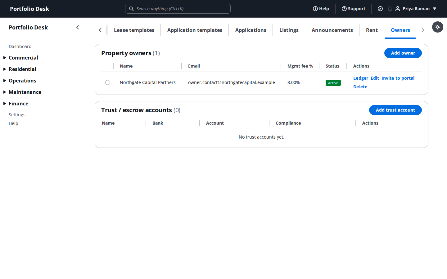Click the Portfolio Desk logo in header

click(29, 9)
